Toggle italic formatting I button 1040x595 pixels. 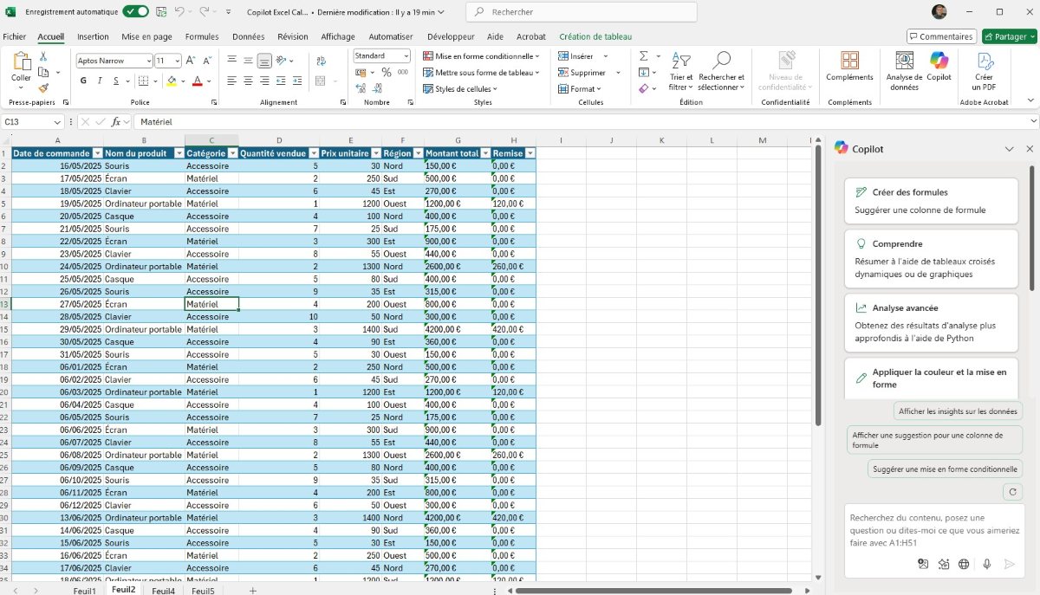pyautogui.click(x=101, y=81)
